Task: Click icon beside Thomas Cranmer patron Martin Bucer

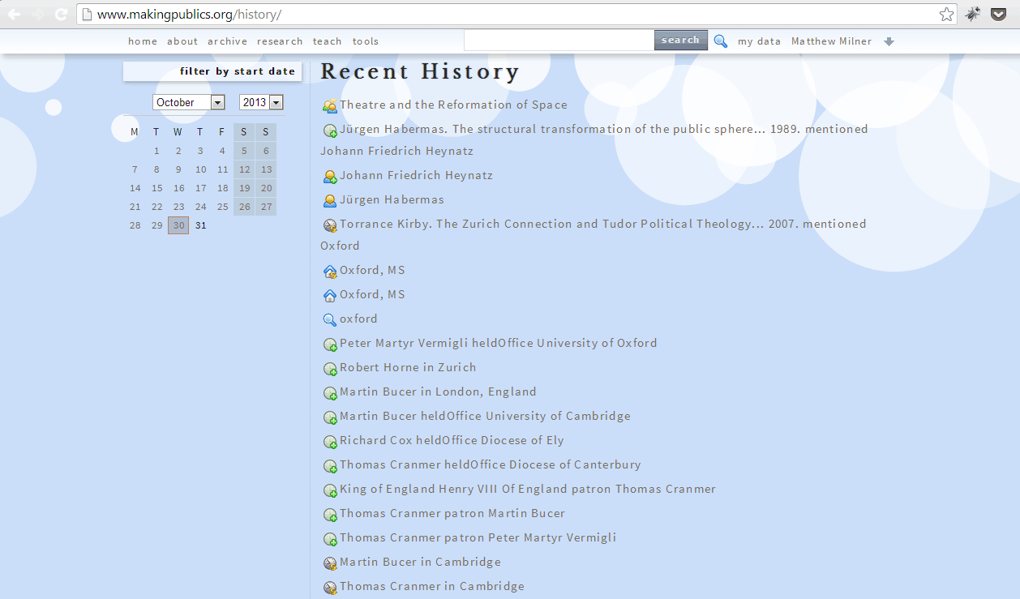Action: tap(330, 515)
